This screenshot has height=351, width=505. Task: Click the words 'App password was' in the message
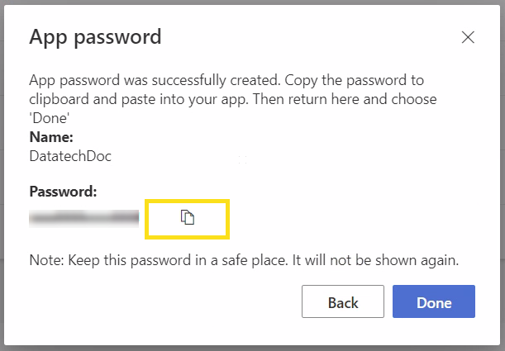(80, 82)
